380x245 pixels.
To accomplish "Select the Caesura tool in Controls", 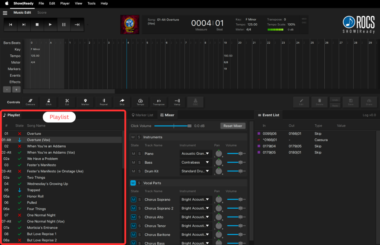I will pyautogui.click(x=30, y=102).
